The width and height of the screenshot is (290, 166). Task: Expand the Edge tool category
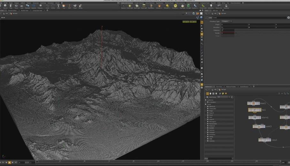coord(208,111)
